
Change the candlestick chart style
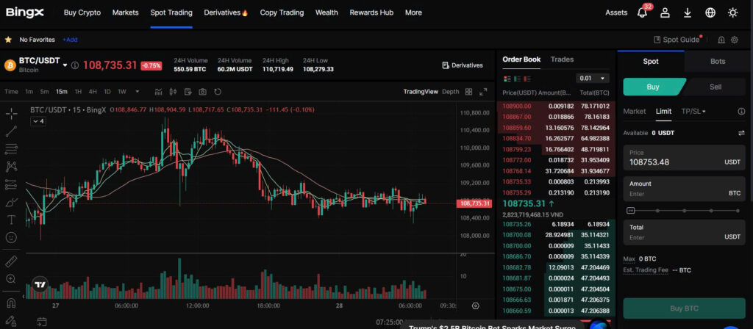(x=174, y=92)
